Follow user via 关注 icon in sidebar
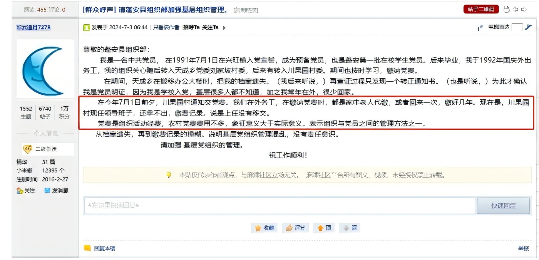The image size is (539, 260). click(26, 191)
